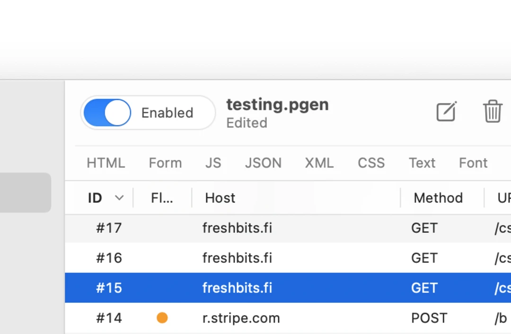Sort by the Host column header
511x334 pixels.
pyautogui.click(x=220, y=198)
